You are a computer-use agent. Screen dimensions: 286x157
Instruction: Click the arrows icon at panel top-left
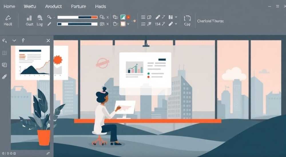pyautogui.click(x=5, y=41)
